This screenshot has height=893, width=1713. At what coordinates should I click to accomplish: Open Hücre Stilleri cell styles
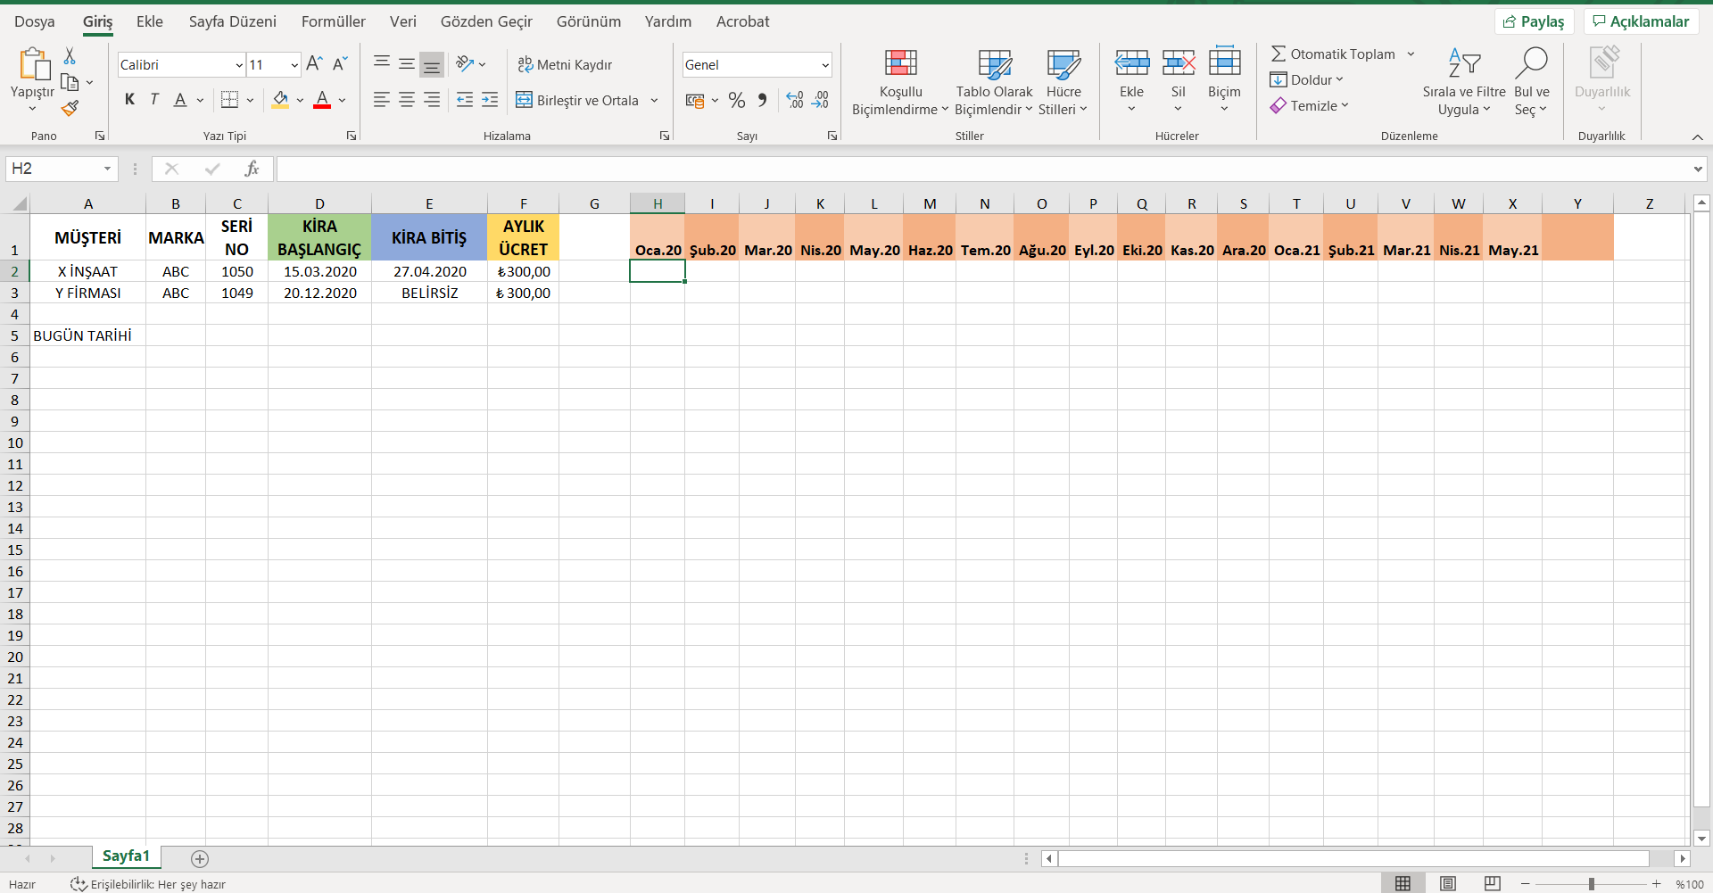(x=1063, y=82)
